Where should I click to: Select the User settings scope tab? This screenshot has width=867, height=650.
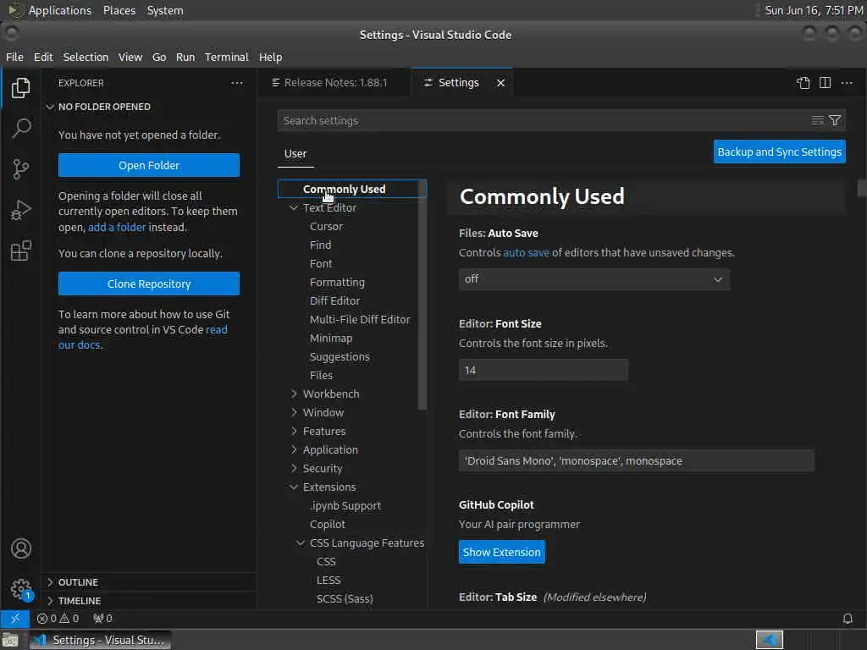coord(295,154)
